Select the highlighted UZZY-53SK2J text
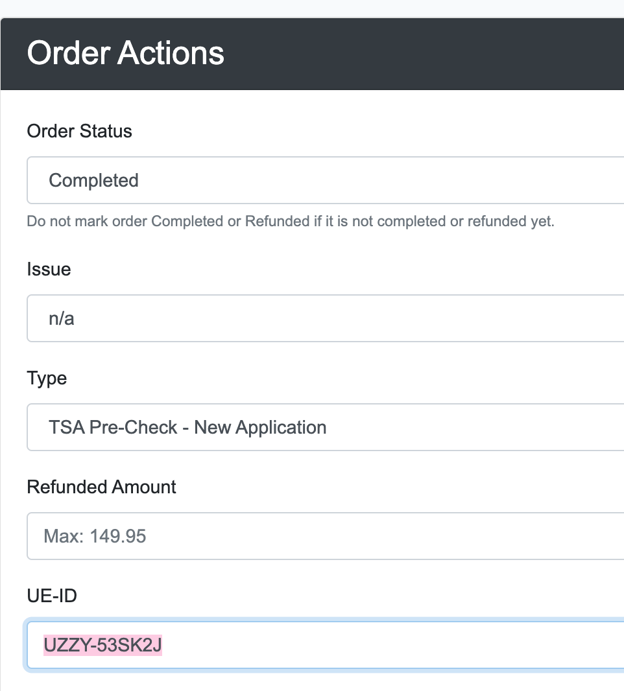The width and height of the screenshot is (624, 691). tap(104, 645)
